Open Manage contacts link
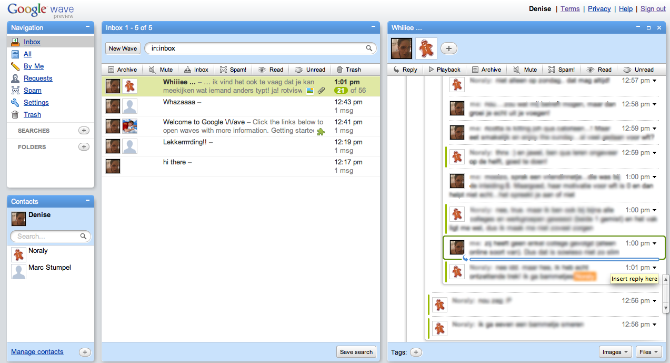The image size is (670, 363). click(37, 352)
